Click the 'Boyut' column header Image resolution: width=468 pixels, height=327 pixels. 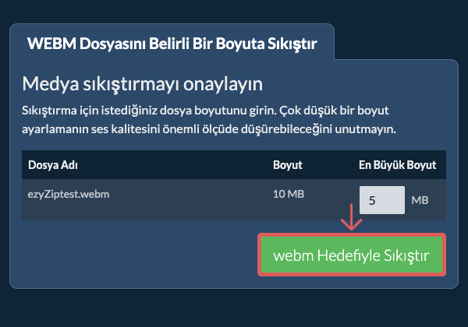pyautogui.click(x=288, y=165)
